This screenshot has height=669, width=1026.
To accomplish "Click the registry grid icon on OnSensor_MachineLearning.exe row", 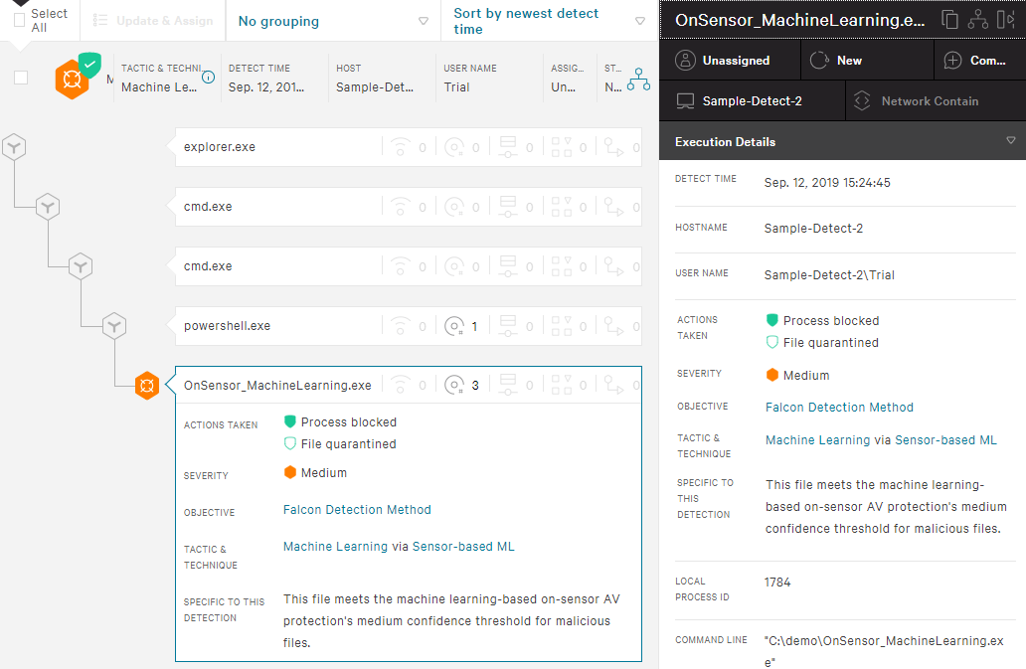I will tap(562, 385).
